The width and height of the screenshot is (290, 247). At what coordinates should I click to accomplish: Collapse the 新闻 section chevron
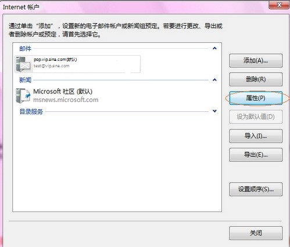click(214, 80)
